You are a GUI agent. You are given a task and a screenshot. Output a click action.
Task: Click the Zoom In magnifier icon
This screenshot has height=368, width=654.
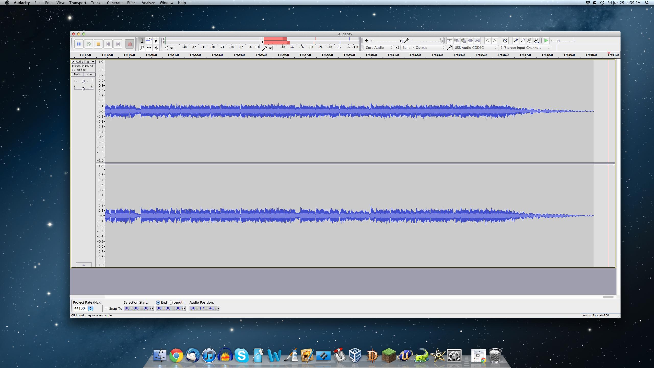(516, 41)
